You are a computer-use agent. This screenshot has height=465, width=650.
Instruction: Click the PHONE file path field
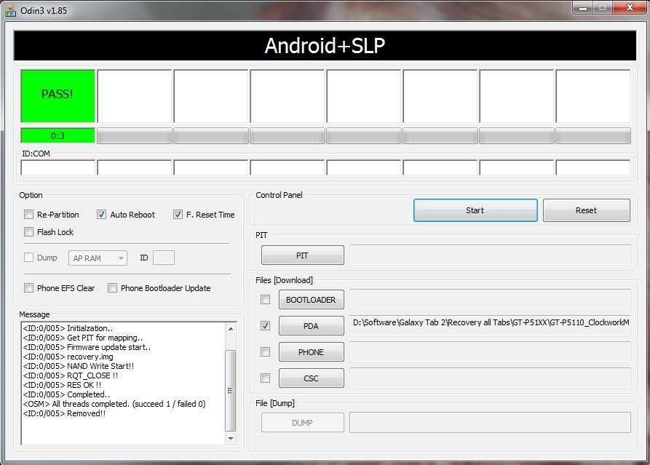[x=491, y=352]
